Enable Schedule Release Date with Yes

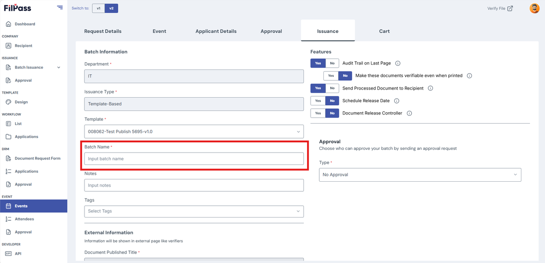click(318, 101)
